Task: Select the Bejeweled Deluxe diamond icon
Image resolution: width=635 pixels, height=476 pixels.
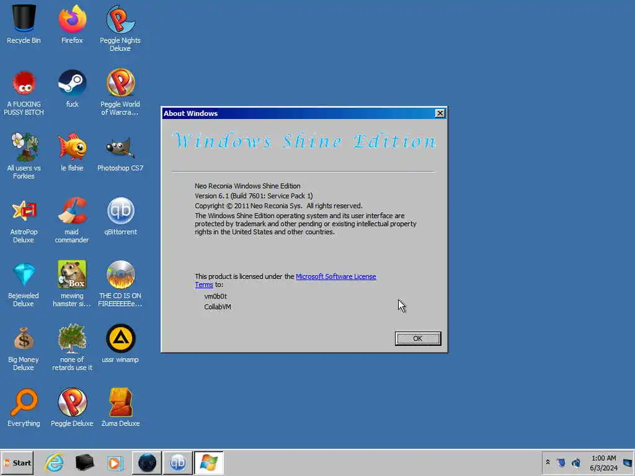Action: [24, 283]
